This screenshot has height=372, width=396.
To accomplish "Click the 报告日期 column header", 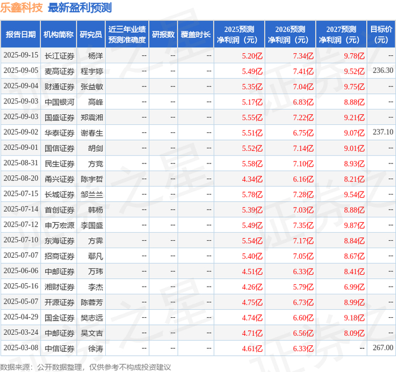I will (x=20, y=34).
